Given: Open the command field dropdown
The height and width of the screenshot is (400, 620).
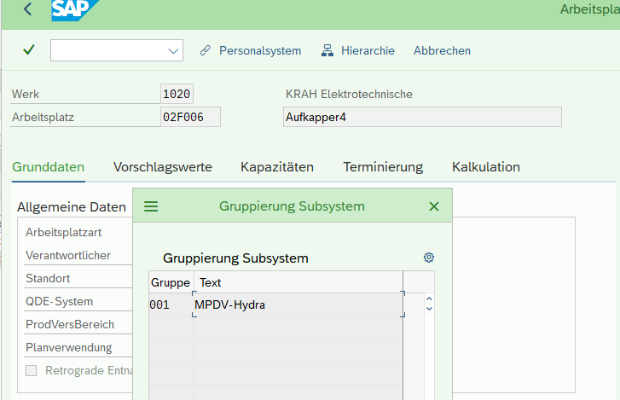Looking at the screenshot, I should click(x=173, y=51).
